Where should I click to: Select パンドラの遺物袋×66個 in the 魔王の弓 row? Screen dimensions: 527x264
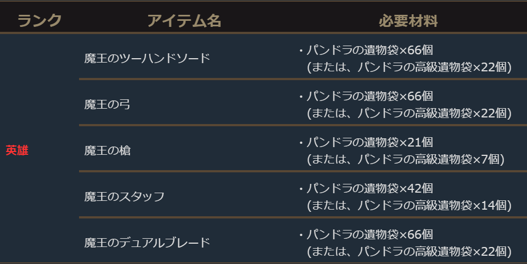click(x=369, y=96)
